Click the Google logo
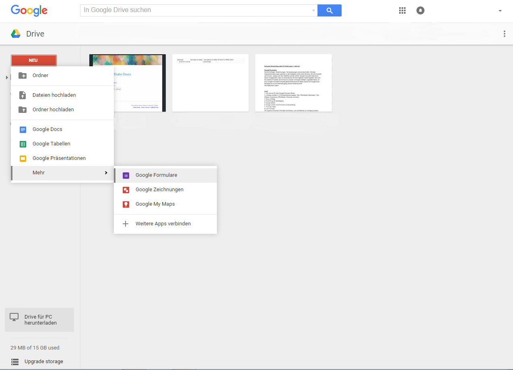Screen dimensions: 513x370 pos(29,10)
